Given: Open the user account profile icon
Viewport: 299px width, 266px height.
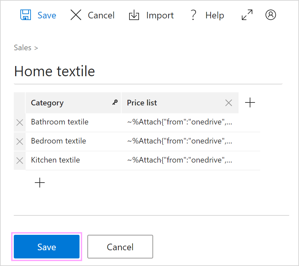Looking at the screenshot, I should coord(270,15).
